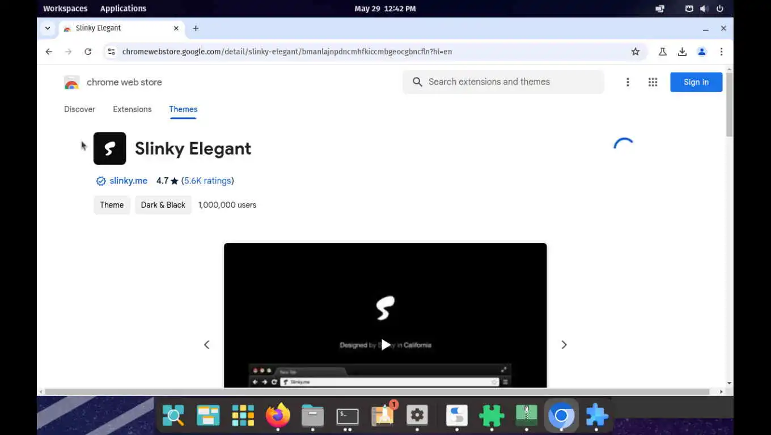Image resolution: width=771 pixels, height=435 pixels.
Task: Open the blue puzzle piece dock app
Action: [x=596, y=416]
